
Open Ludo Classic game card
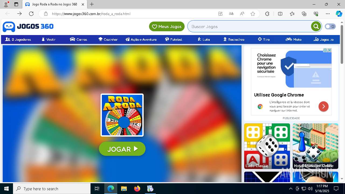point(267,146)
